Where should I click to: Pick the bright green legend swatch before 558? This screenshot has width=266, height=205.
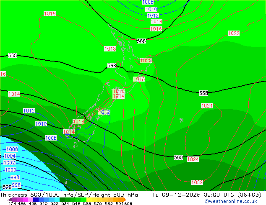tap(83, 200)
